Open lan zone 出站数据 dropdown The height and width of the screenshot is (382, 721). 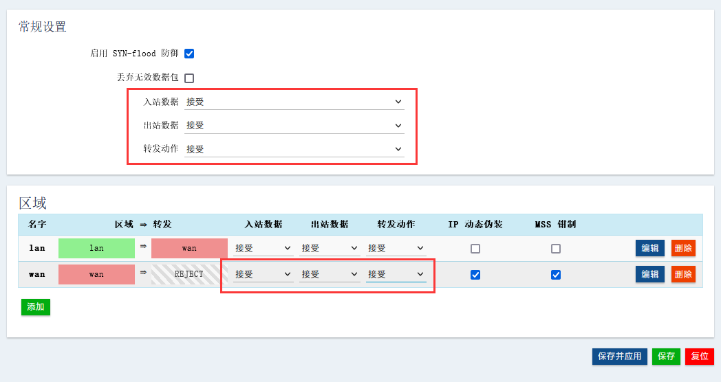330,248
